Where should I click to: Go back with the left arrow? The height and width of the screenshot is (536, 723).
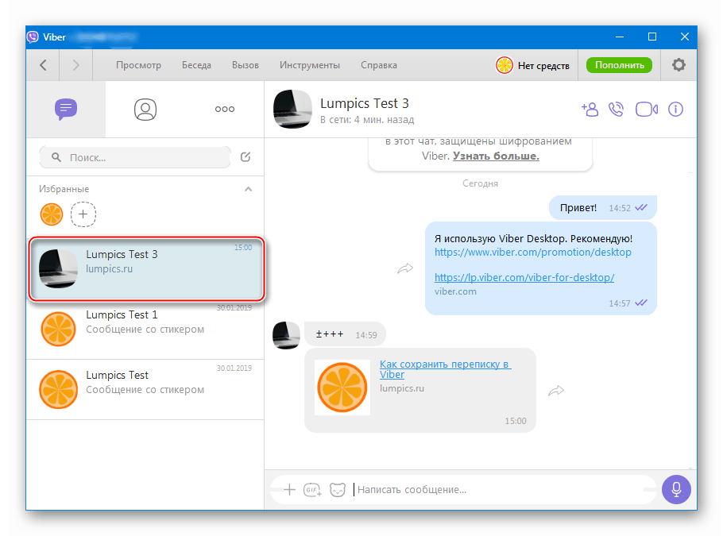43,65
